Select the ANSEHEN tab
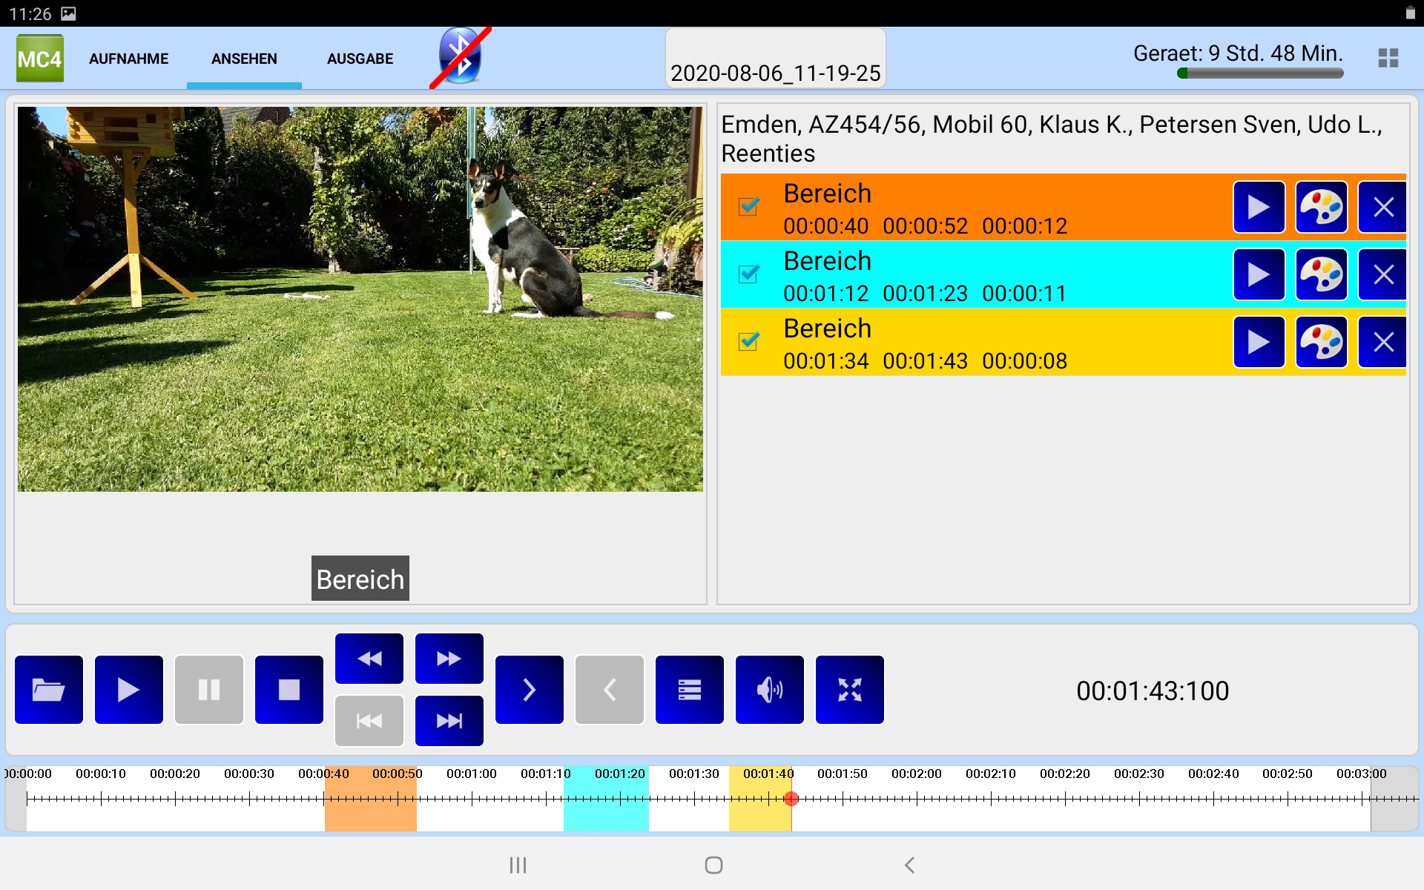The width and height of the screenshot is (1424, 890). click(244, 59)
